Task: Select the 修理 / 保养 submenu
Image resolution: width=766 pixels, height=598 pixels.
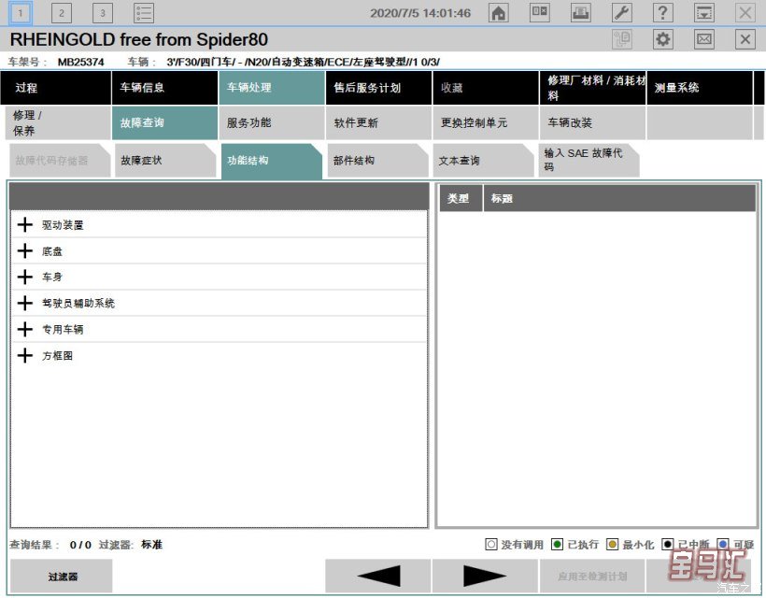Action: click(56, 122)
